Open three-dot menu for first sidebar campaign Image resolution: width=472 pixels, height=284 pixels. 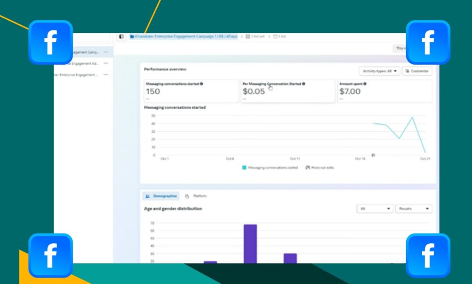click(106, 52)
